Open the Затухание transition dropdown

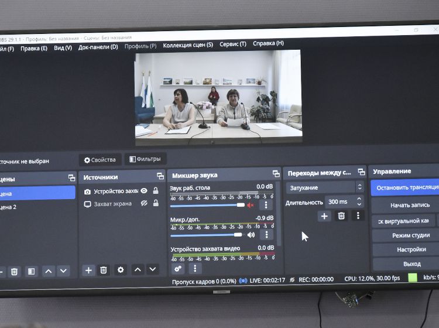(x=325, y=187)
